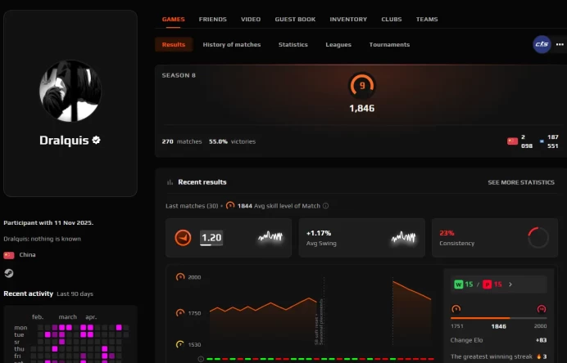Image resolution: width=567 pixels, height=363 pixels.
Task: Click the Elo history line chart
Action: point(320,312)
